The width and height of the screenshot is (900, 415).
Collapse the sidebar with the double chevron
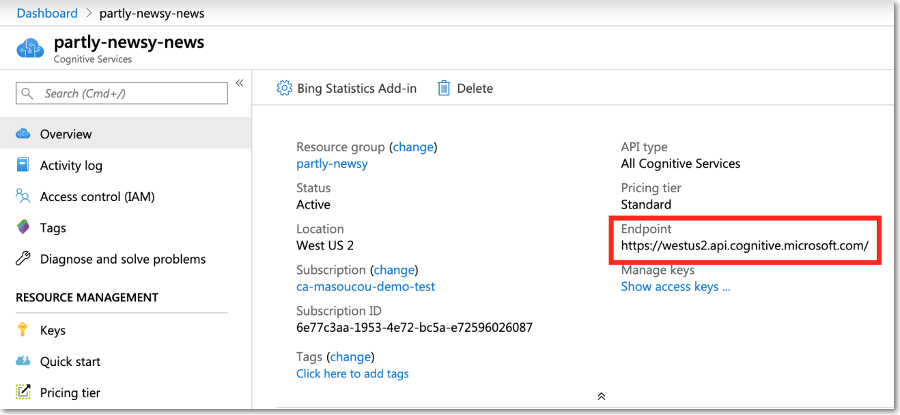click(240, 83)
